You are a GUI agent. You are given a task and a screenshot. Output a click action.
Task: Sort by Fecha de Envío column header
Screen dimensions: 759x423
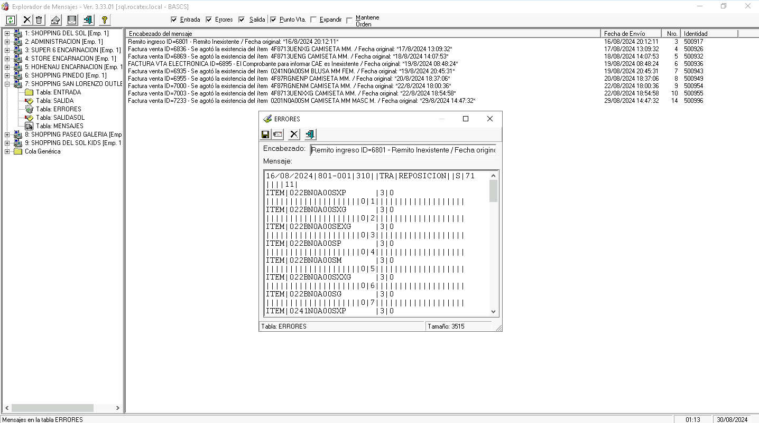631,33
